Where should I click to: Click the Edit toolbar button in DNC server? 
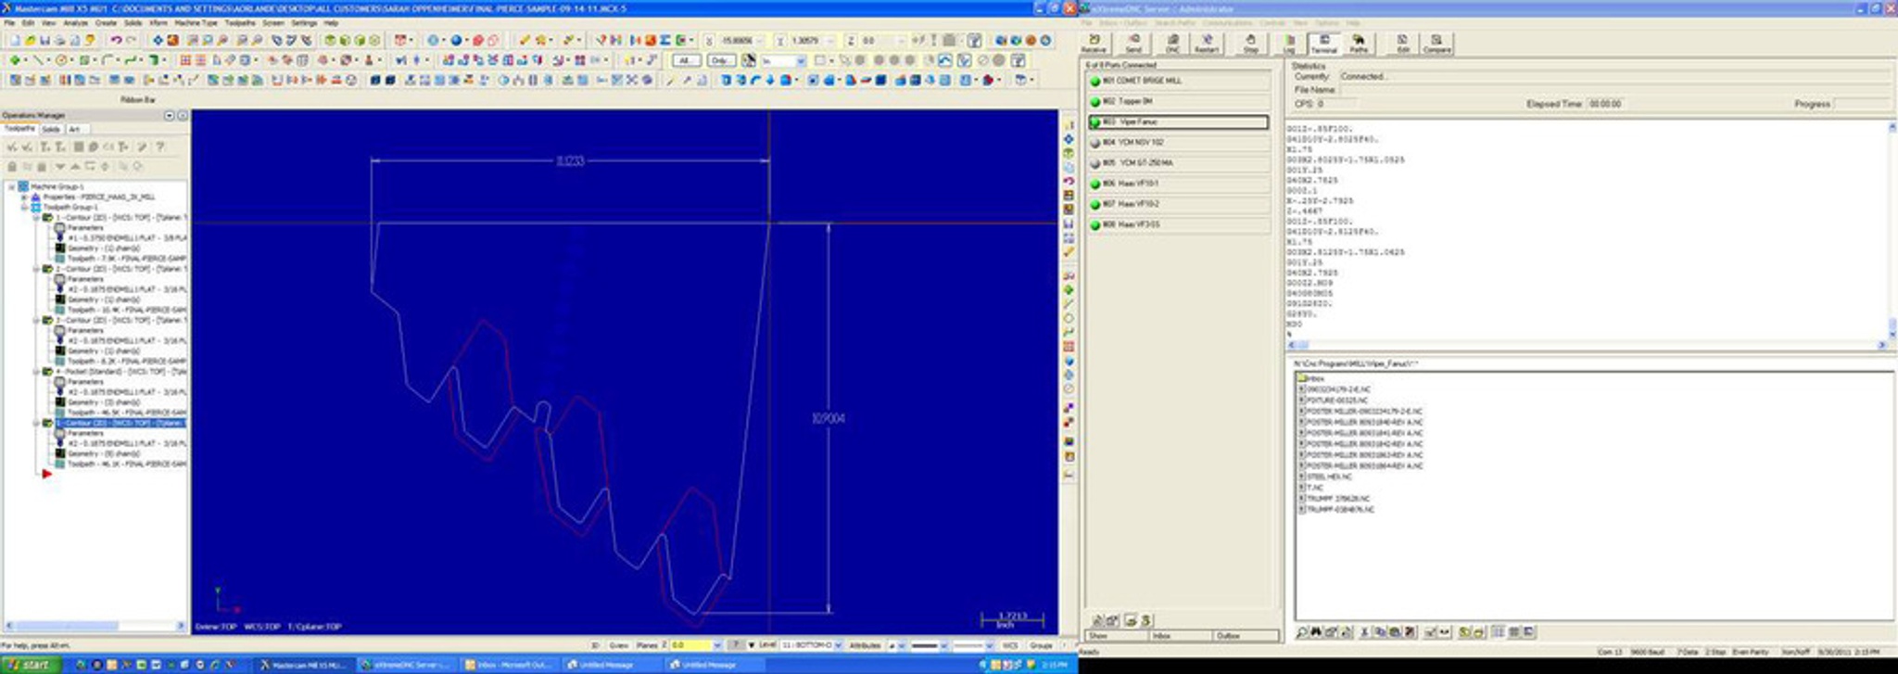pyautogui.click(x=1402, y=43)
